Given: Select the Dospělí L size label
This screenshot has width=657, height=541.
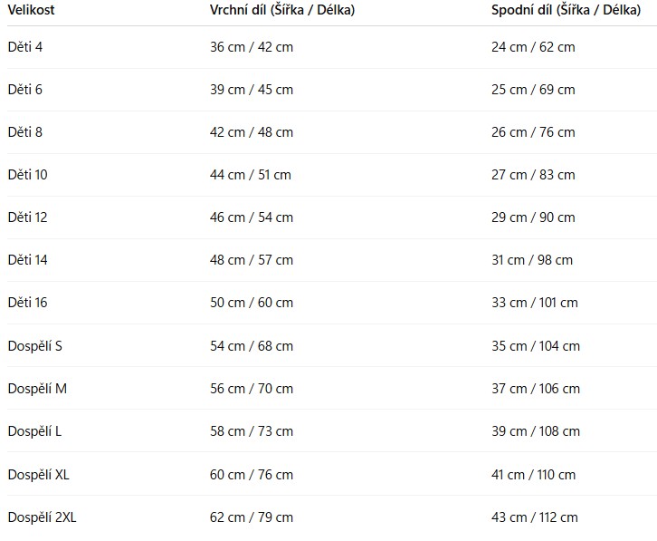Looking at the screenshot, I should (x=34, y=431).
